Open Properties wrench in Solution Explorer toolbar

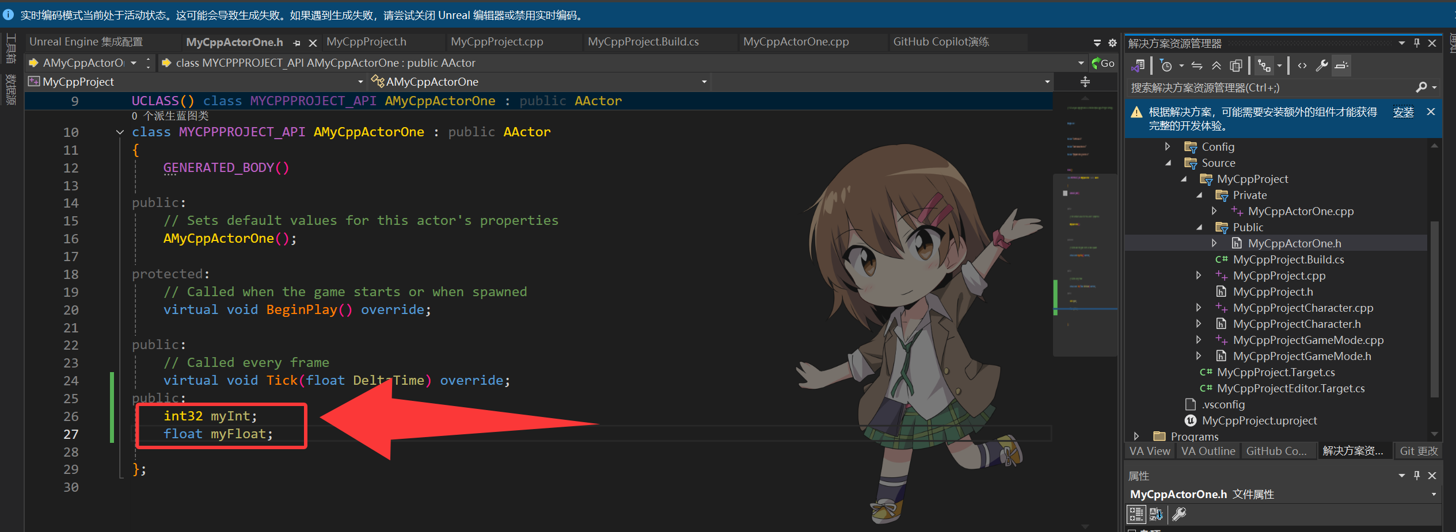pyautogui.click(x=1322, y=66)
